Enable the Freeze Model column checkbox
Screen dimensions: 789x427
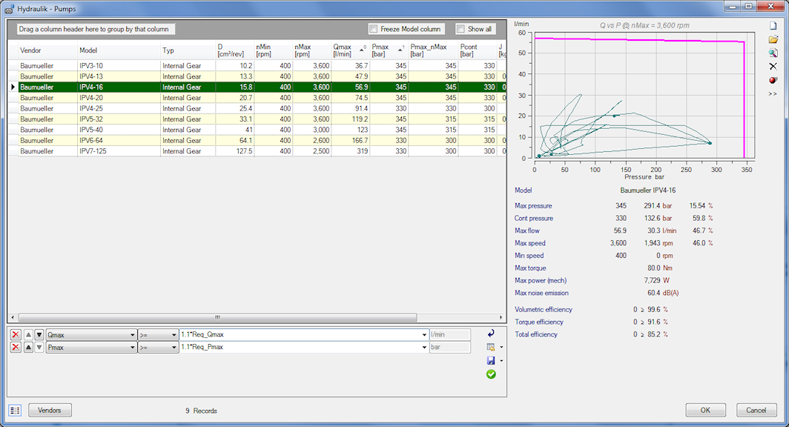(373, 30)
